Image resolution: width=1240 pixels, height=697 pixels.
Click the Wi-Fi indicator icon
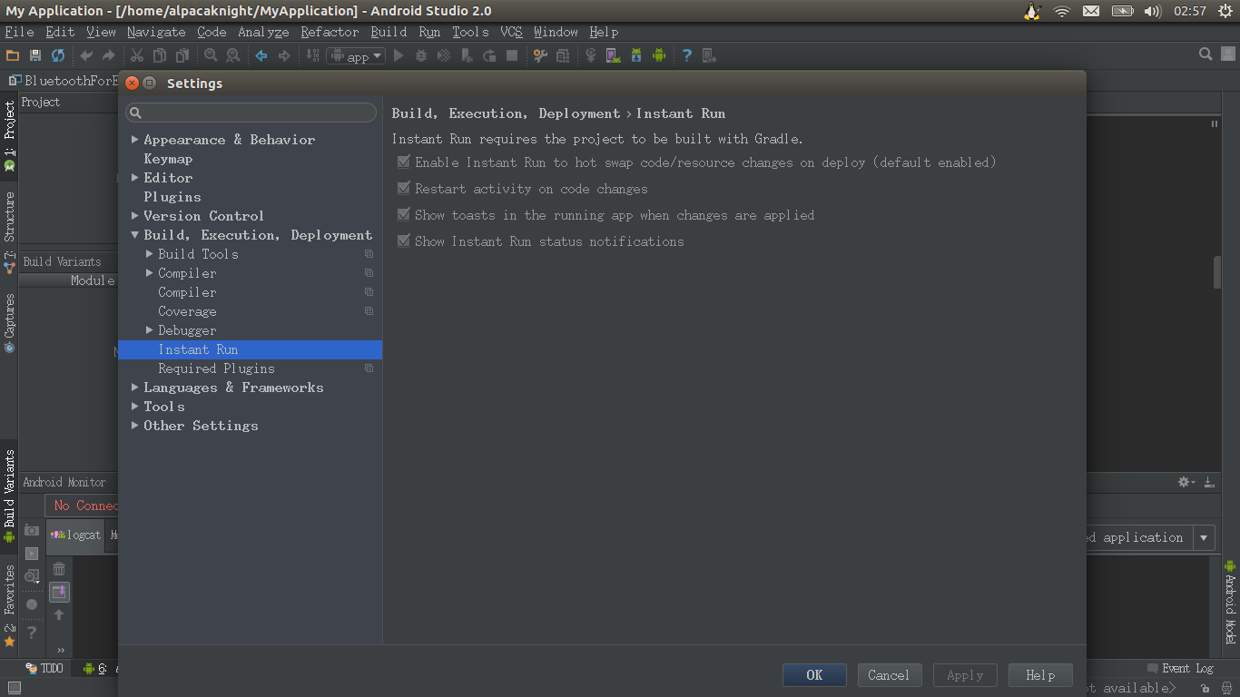coord(1061,11)
